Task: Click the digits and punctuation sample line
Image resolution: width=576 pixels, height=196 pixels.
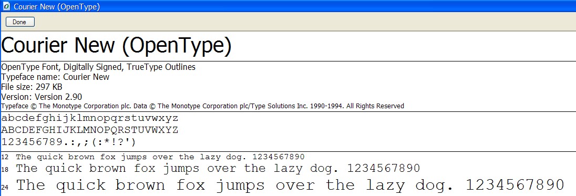Action: (69, 142)
